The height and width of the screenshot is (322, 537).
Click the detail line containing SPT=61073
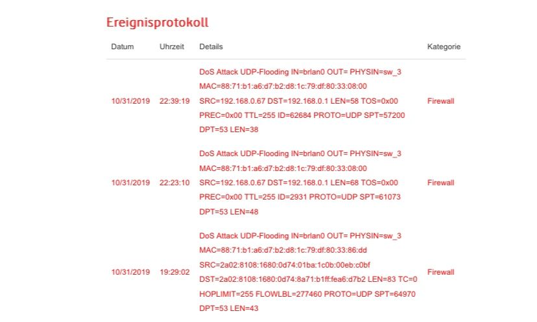(x=300, y=197)
